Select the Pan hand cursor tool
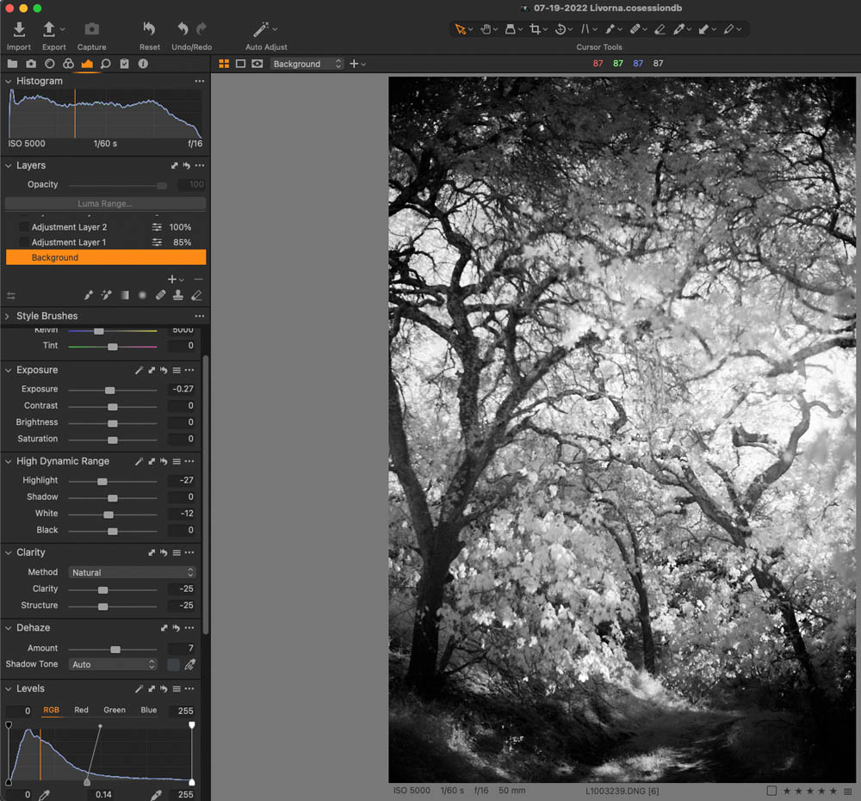The width and height of the screenshot is (861, 801). pos(486,29)
